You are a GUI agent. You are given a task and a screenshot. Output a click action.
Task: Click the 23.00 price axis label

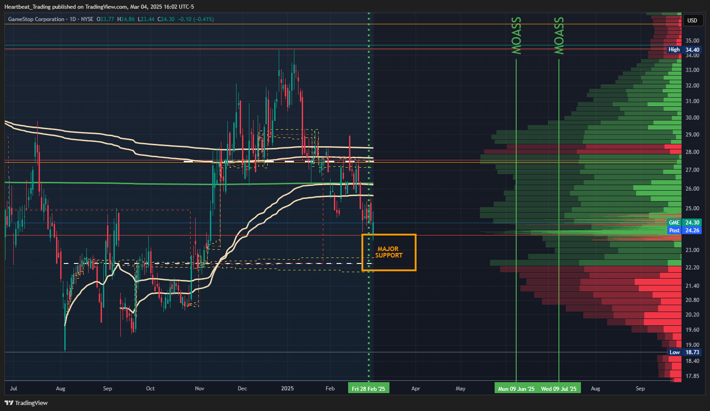692,250
